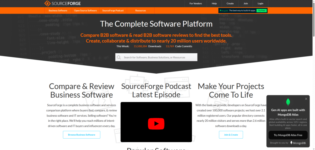Focus the software search input field
Viewport: 315px width, 150px height.
(x=156, y=57)
